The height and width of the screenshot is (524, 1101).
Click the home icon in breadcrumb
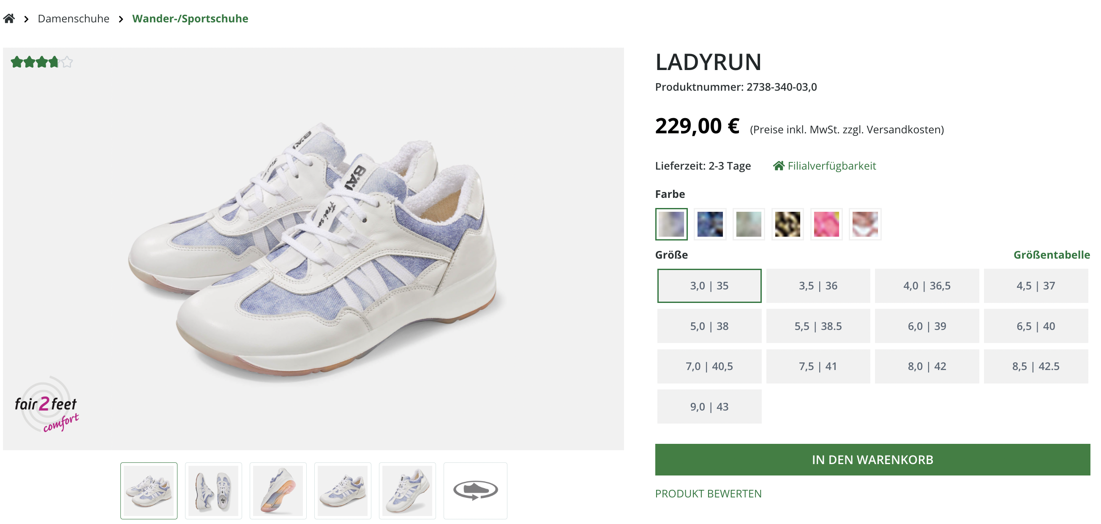pyautogui.click(x=9, y=18)
